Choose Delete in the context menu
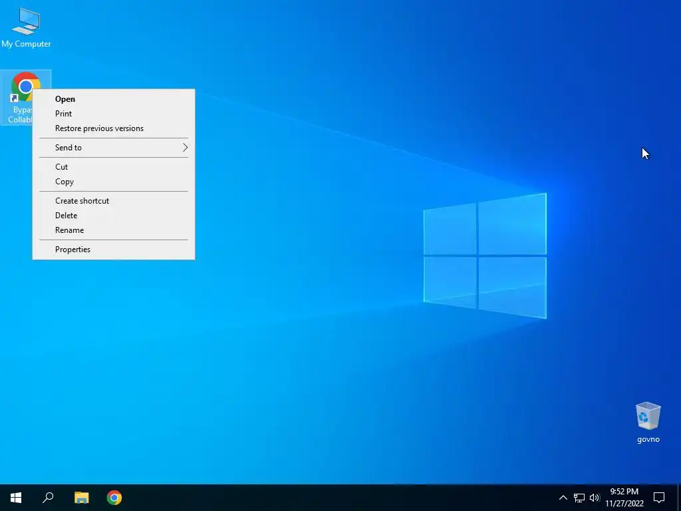681x511 pixels. click(114, 216)
